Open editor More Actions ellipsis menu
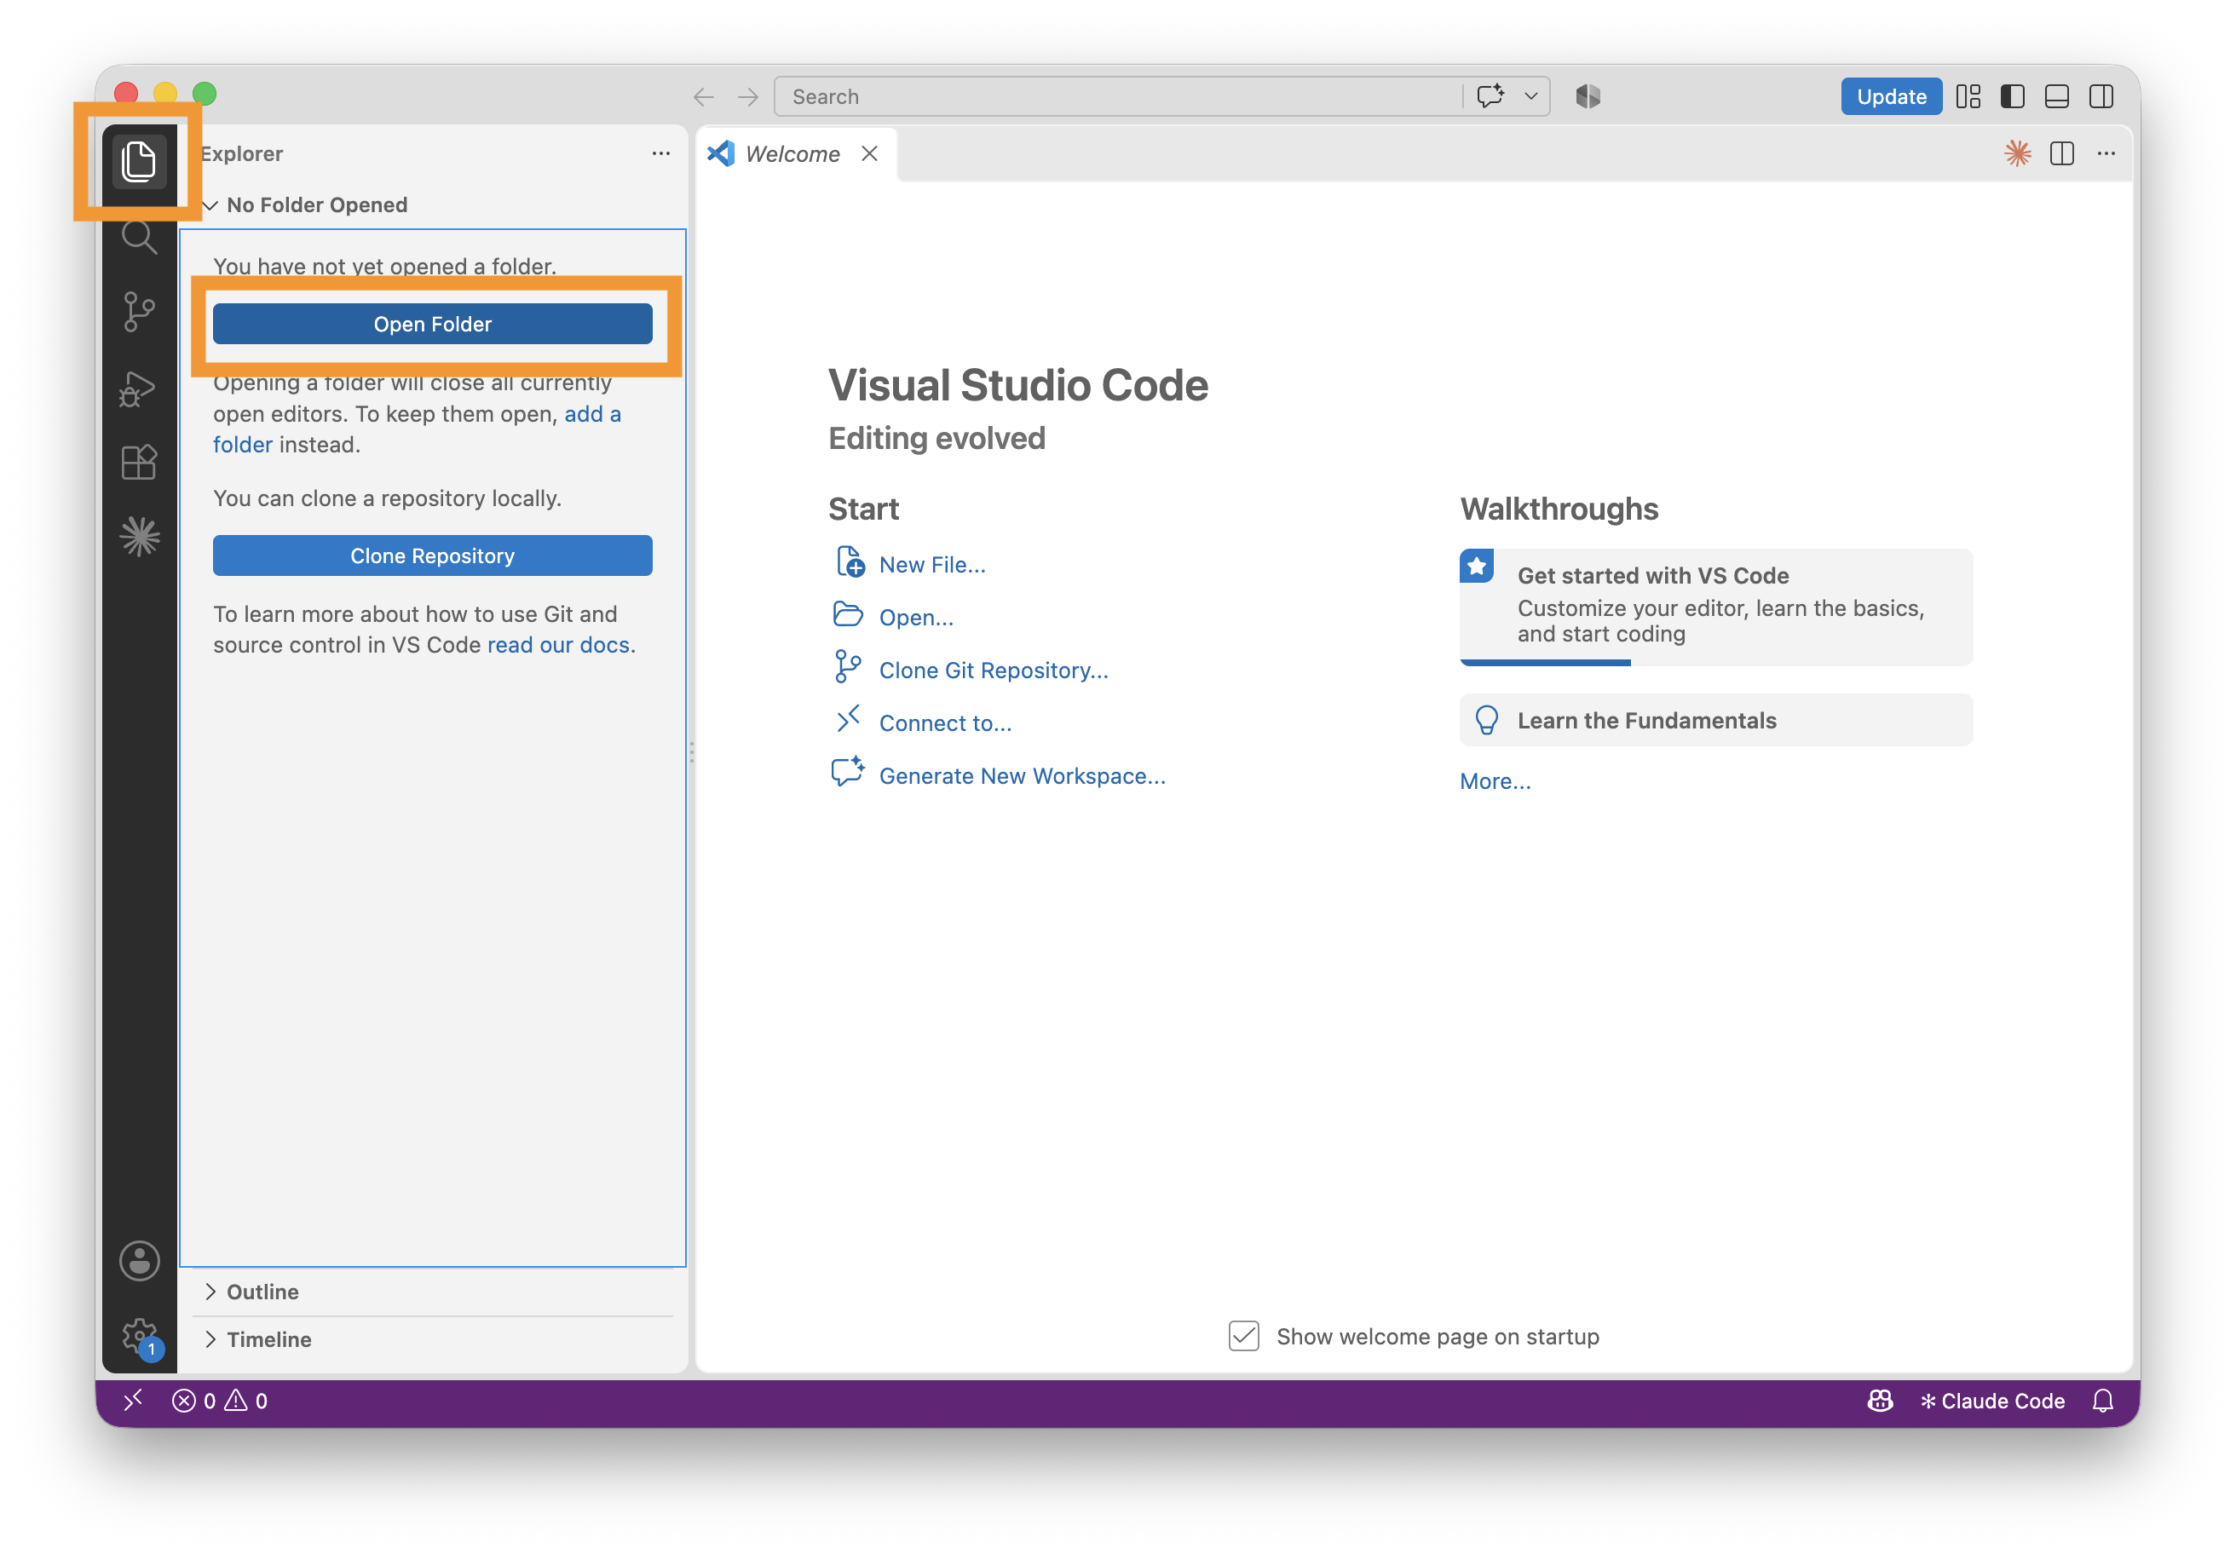2236x1554 pixels. point(2106,153)
